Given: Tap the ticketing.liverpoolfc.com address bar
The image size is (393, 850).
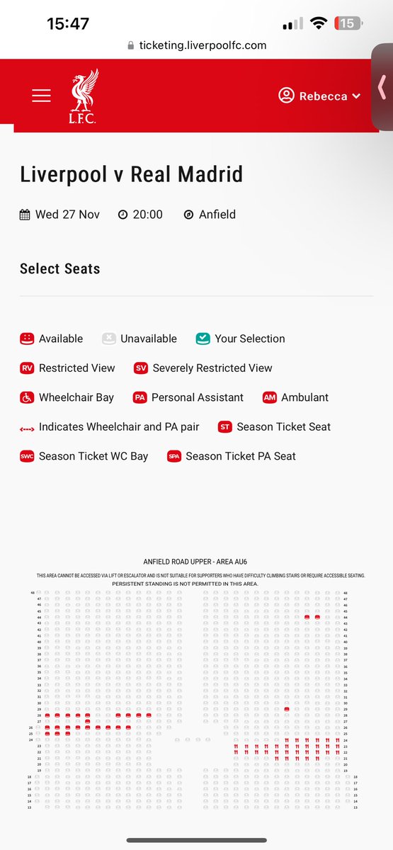Looking at the screenshot, I should pos(197,45).
